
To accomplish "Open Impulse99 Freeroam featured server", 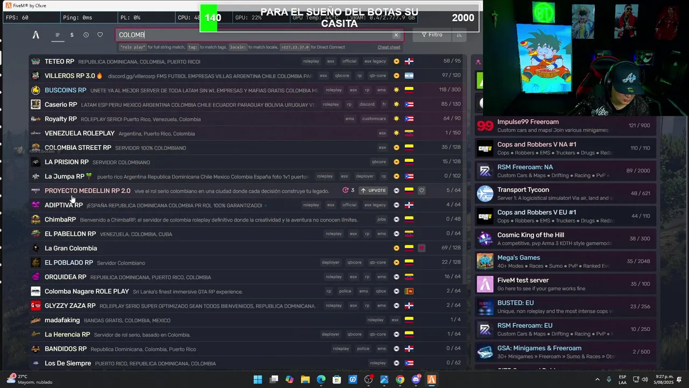I will click(x=565, y=126).
